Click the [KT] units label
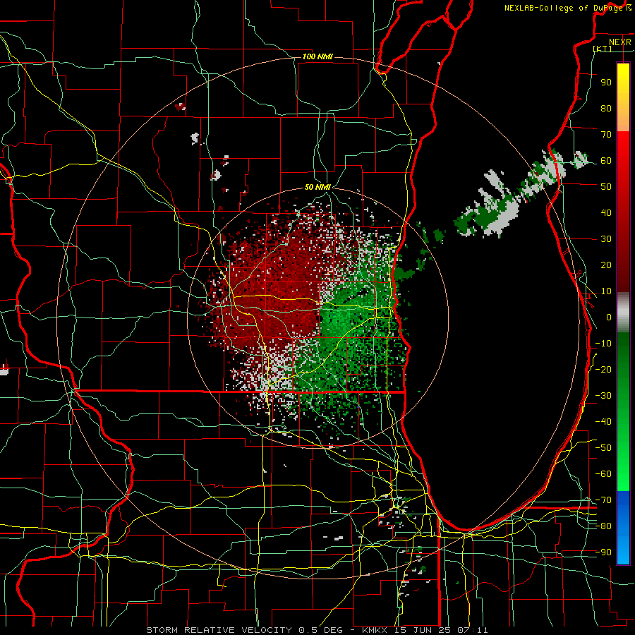635x635 pixels. click(x=603, y=49)
